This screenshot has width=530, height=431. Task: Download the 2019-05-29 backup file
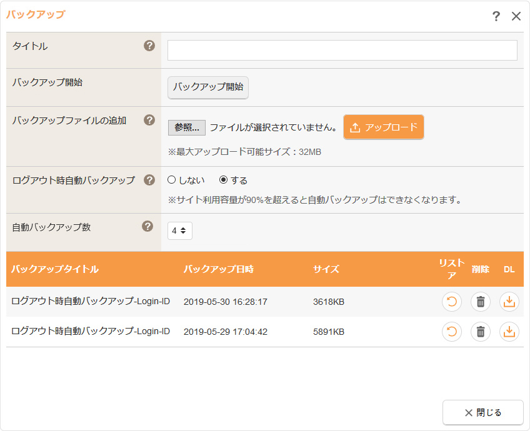pyautogui.click(x=509, y=332)
